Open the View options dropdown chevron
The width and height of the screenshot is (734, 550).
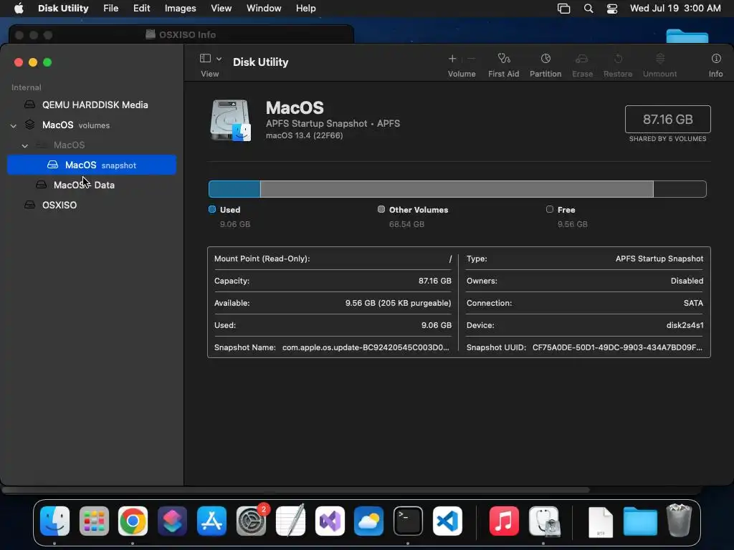pos(219,59)
